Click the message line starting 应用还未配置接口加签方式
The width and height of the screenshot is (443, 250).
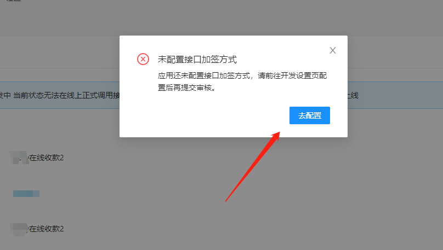242,76
